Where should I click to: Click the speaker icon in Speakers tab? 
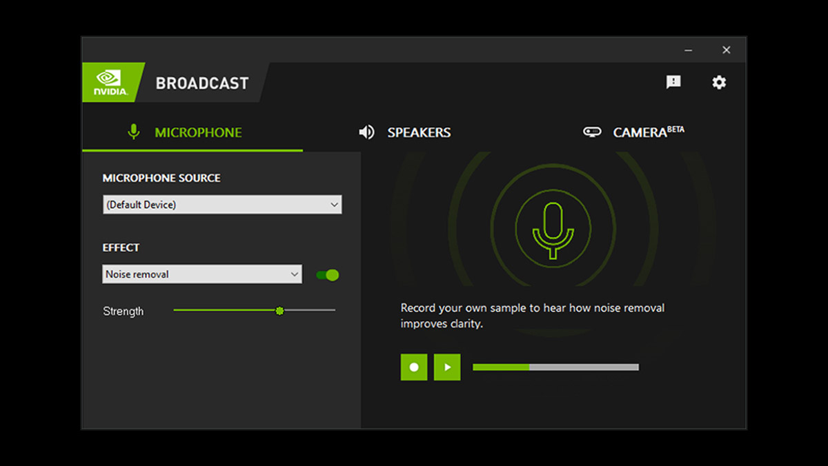click(x=366, y=132)
